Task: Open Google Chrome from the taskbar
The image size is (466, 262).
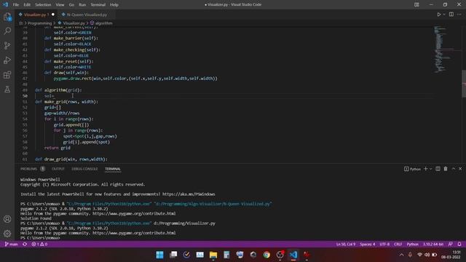Action: tap(266, 255)
